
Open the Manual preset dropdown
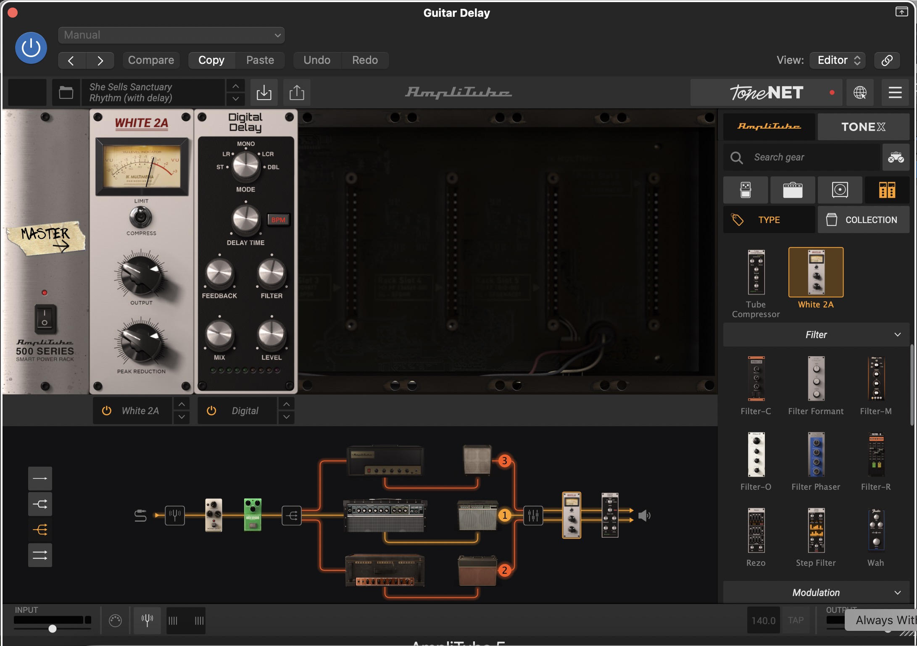pos(171,35)
